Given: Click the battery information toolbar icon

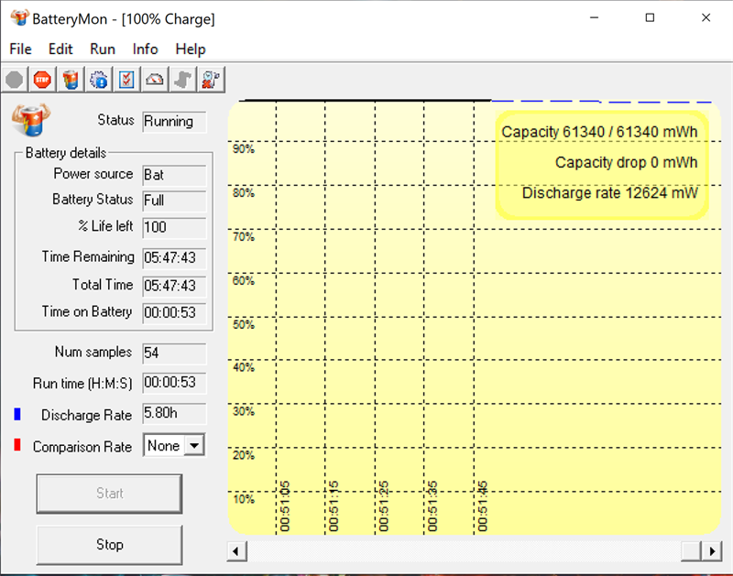Looking at the screenshot, I should tap(71, 80).
